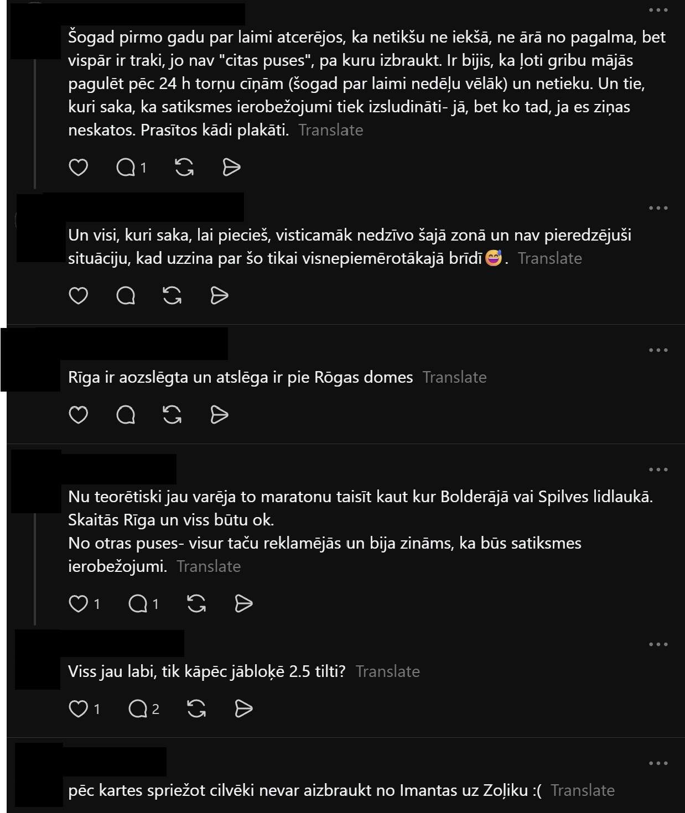Translate the 'Viss jau labi' comment
Image resolution: width=685 pixels, height=813 pixels.
coord(387,671)
